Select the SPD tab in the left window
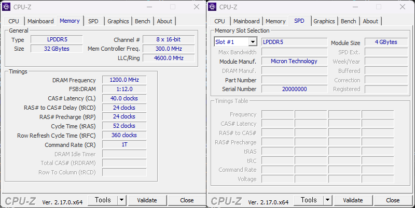415x208 pixels. point(93,21)
